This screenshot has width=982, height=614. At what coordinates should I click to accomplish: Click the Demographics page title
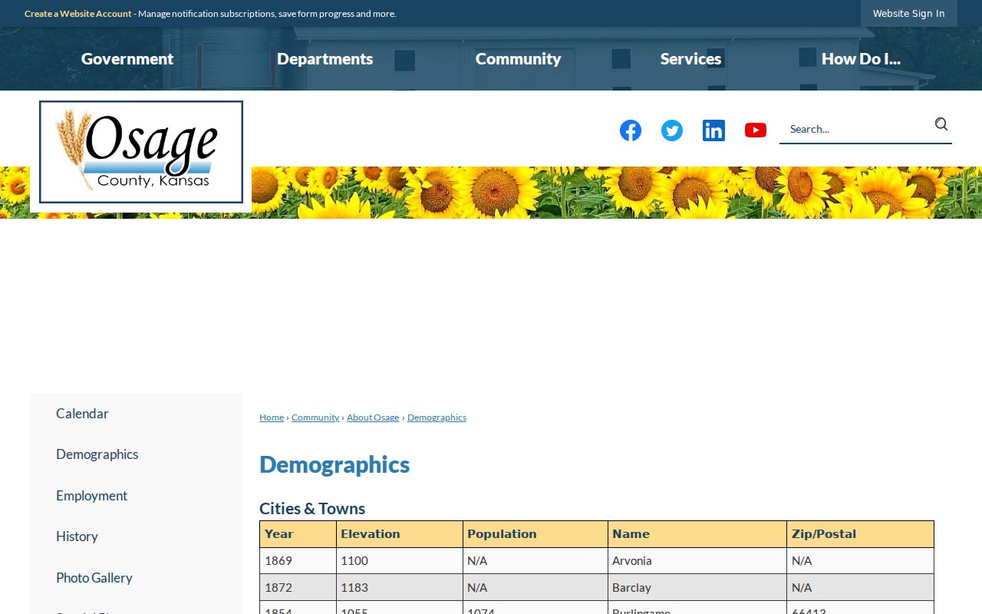(x=334, y=465)
